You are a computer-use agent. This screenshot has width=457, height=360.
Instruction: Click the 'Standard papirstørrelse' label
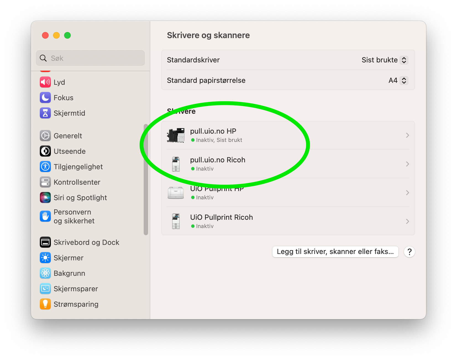pyautogui.click(x=206, y=80)
